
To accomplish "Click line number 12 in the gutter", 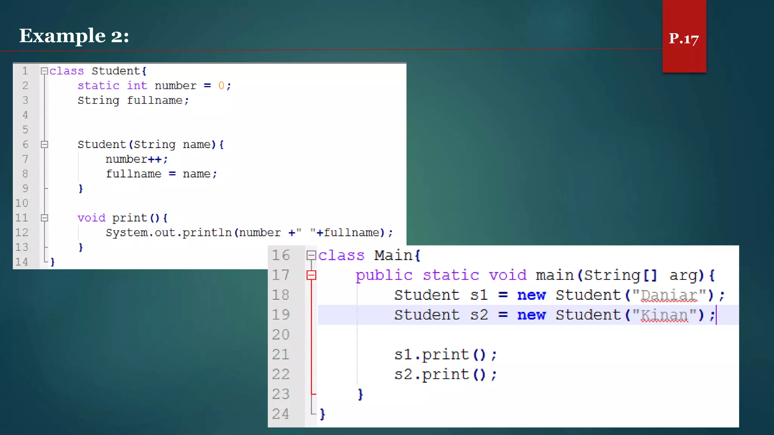I will click(x=22, y=233).
